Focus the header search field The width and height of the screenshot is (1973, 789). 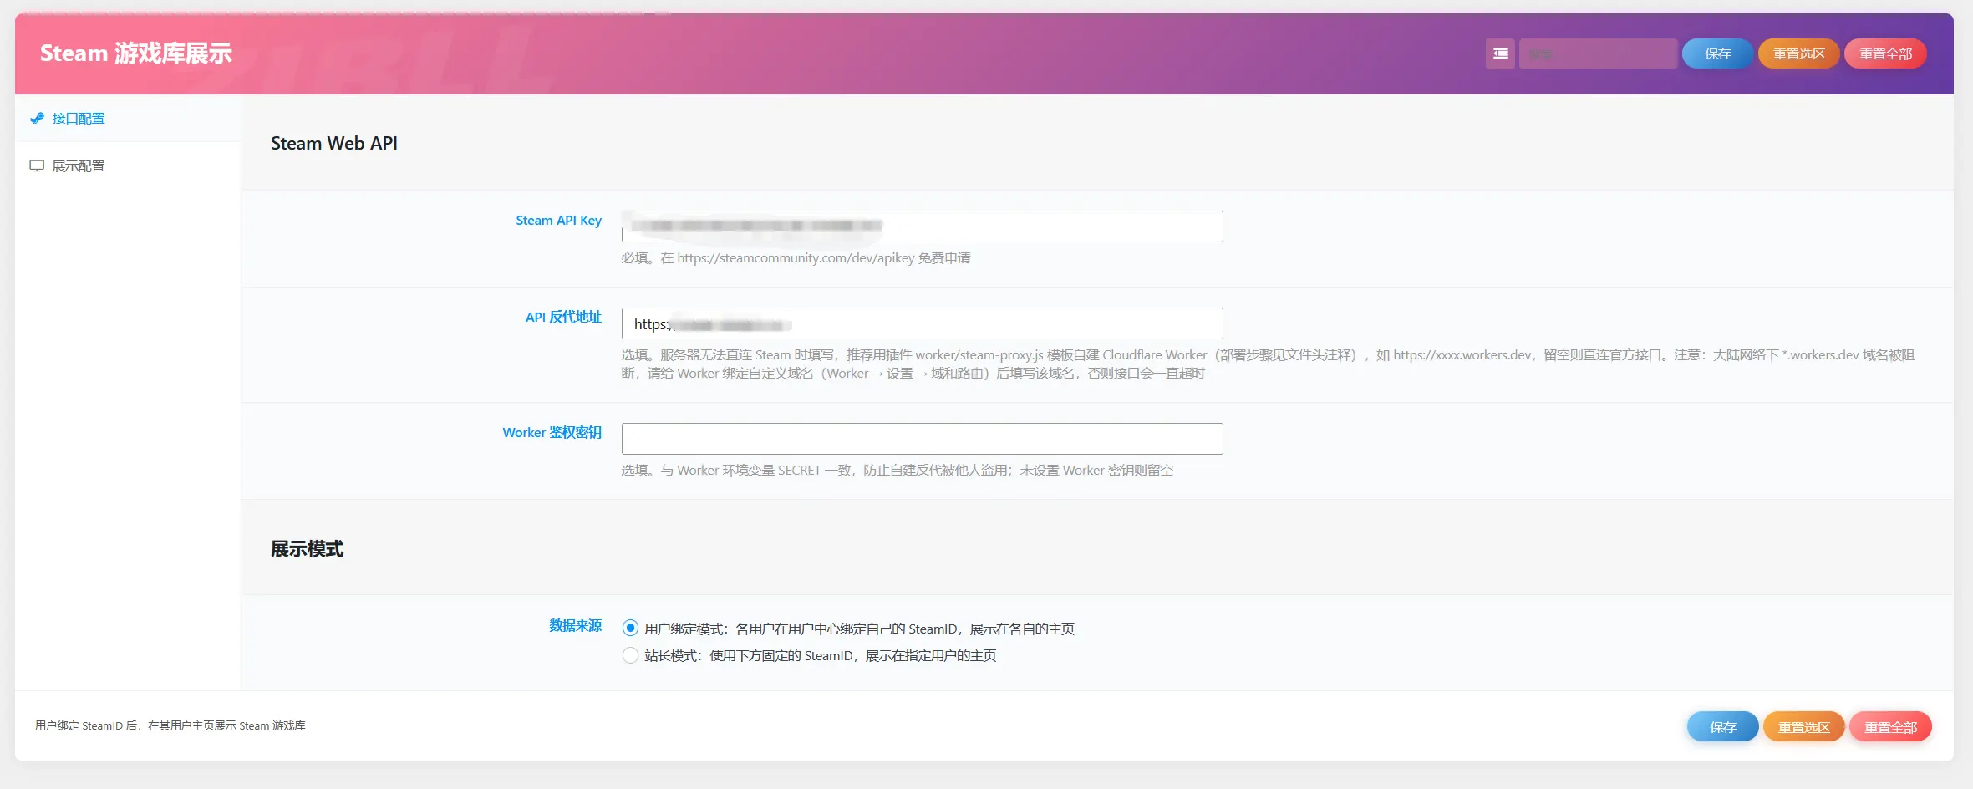1598,53
